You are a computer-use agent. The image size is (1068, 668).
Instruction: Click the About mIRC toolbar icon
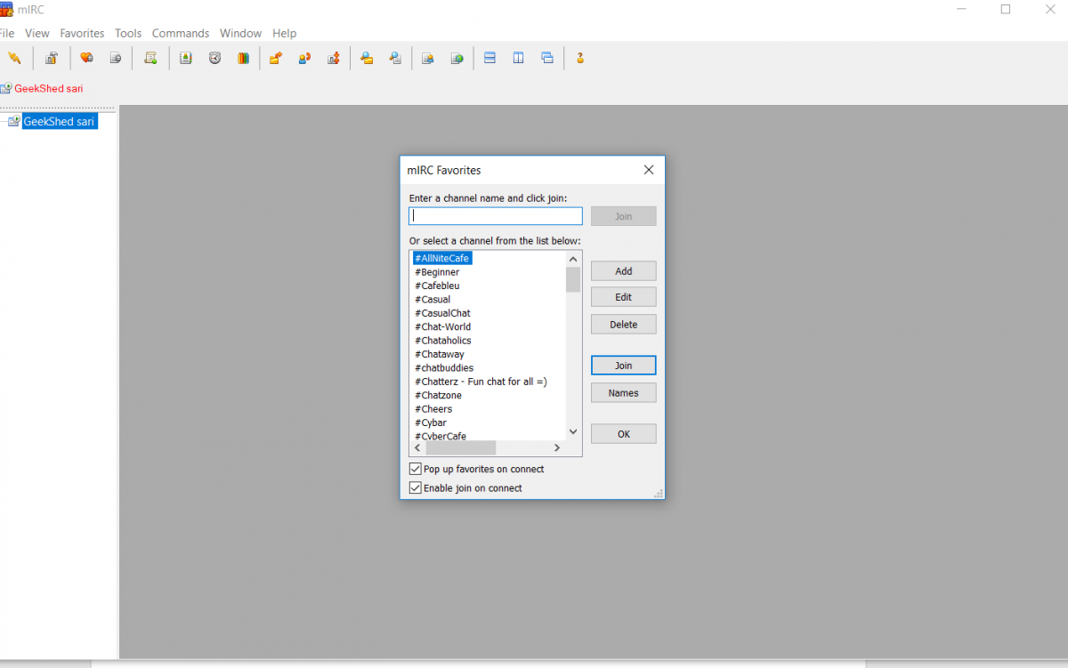[x=580, y=59]
